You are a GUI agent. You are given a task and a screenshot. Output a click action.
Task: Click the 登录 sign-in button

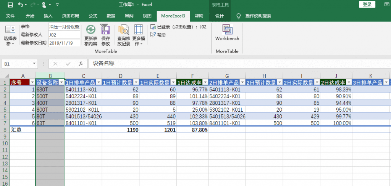(x=367, y=5)
